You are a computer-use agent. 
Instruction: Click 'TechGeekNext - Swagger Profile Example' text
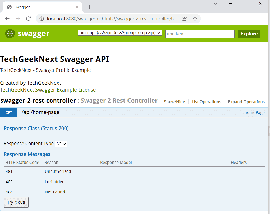coord(45,70)
